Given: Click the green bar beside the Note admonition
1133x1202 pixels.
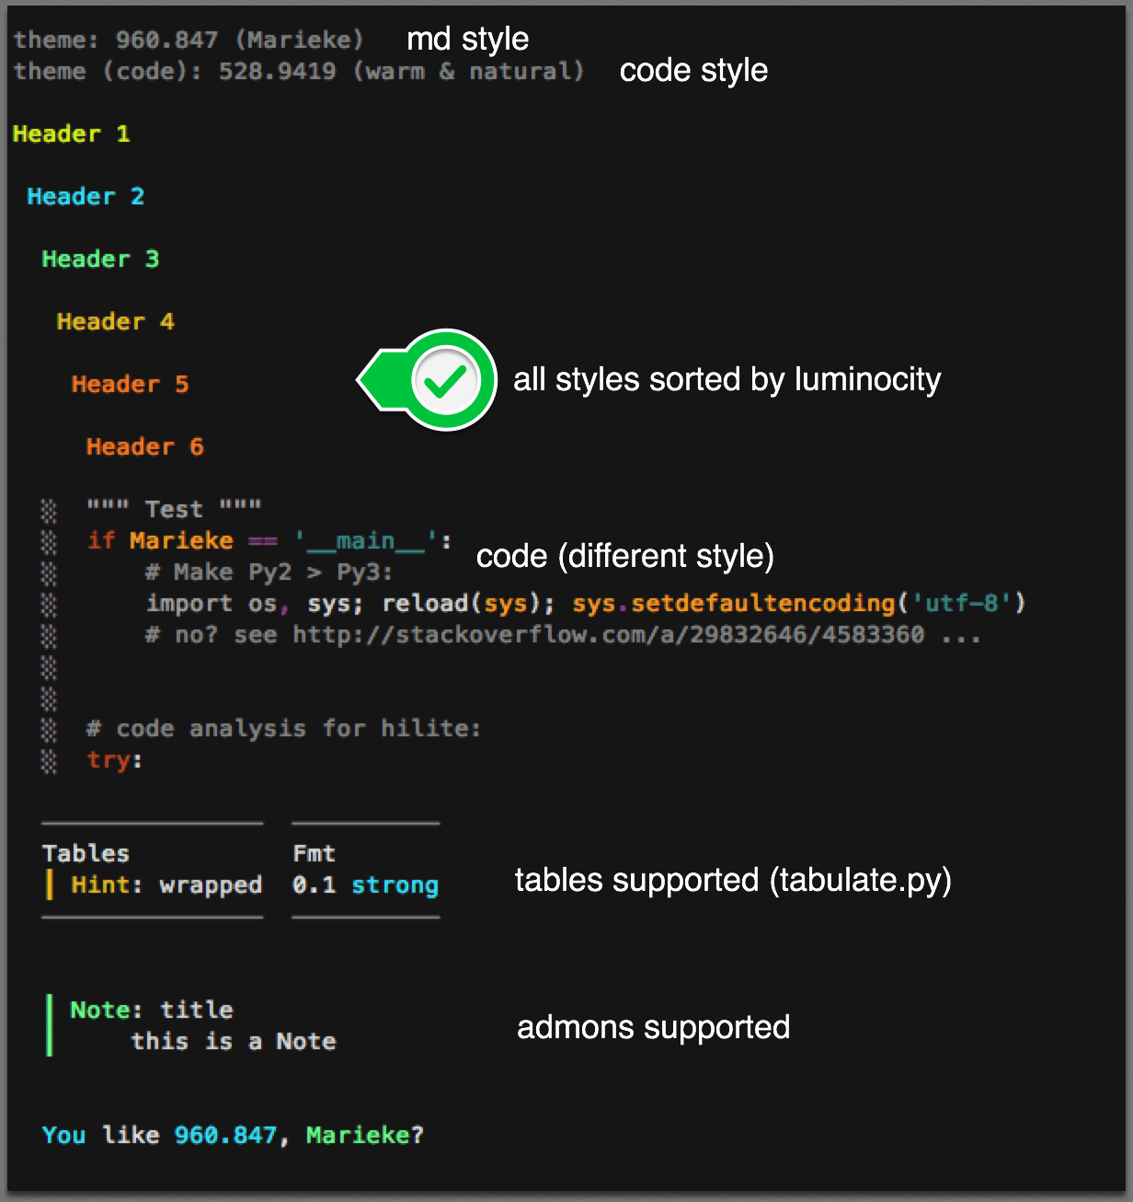Looking at the screenshot, I should tap(51, 1024).
